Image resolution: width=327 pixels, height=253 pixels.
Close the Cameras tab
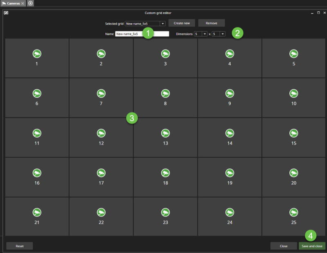(23, 3)
